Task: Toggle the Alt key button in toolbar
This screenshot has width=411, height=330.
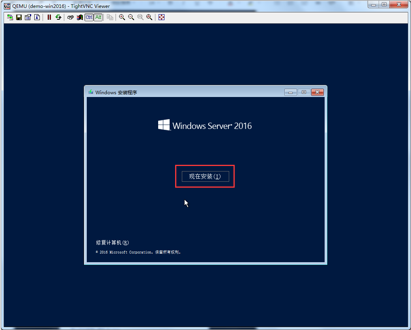Action: coord(98,17)
